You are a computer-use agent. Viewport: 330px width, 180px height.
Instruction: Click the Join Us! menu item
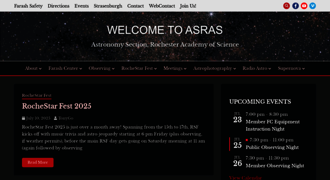pos(188,6)
